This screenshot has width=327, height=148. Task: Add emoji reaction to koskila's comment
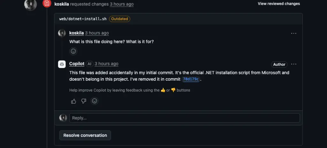pyautogui.click(x=73, y=51)
